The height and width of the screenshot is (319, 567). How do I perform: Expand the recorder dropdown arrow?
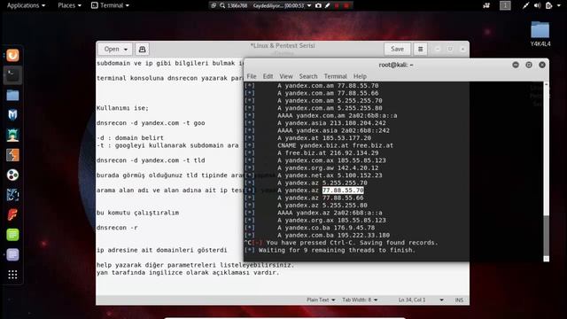point(309,5)
